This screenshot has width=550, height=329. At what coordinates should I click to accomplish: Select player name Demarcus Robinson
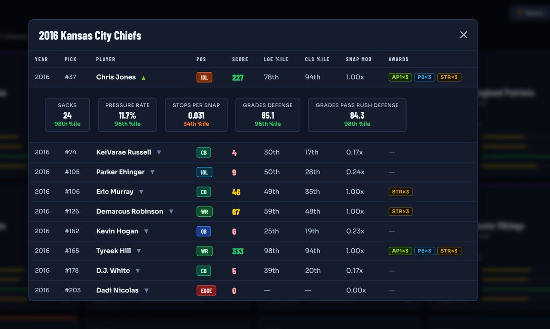130,211
